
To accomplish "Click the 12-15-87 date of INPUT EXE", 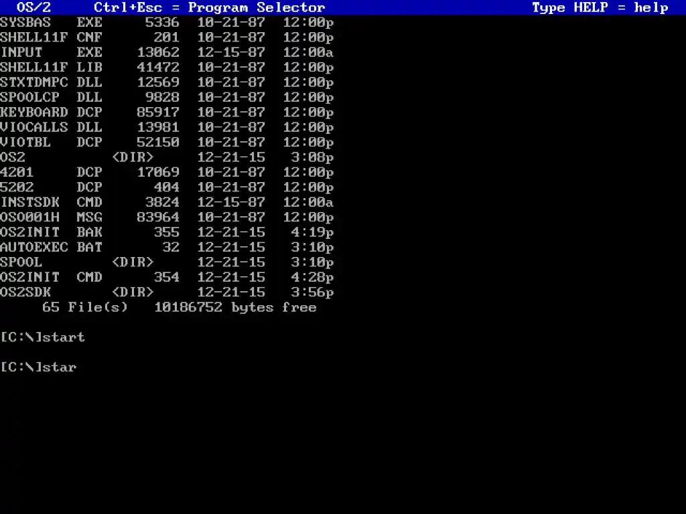I will (231, 52).
